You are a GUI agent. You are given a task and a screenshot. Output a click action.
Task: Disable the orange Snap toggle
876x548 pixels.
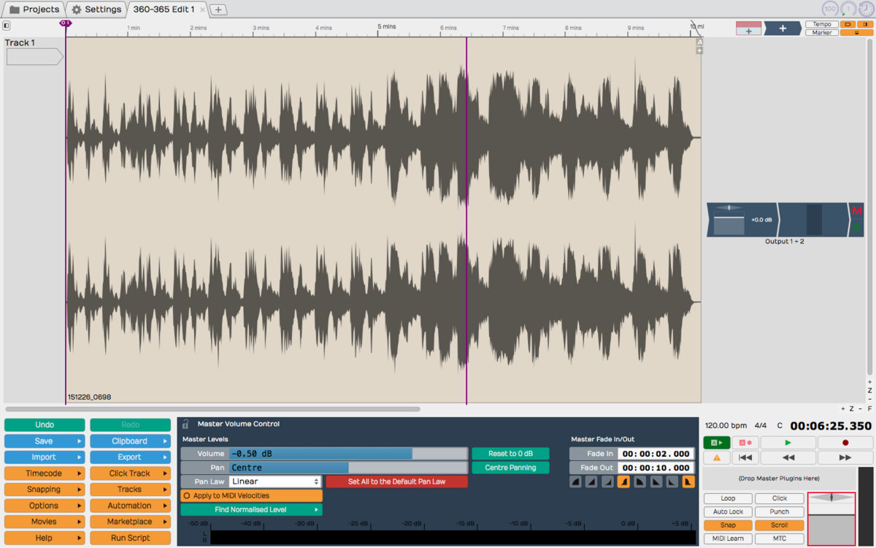[728, 525]
